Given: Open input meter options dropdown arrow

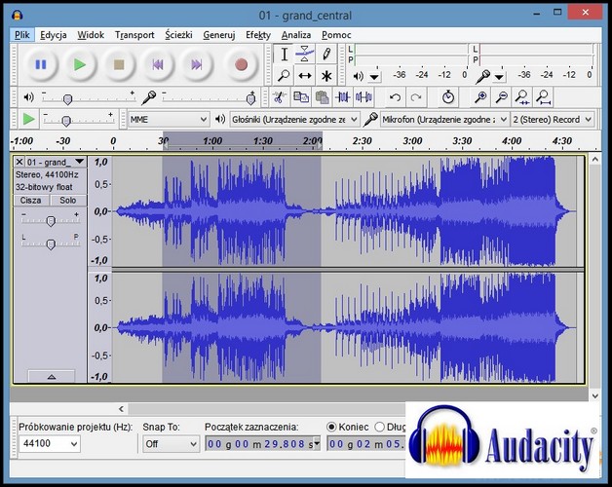Looking at the screenshot, I should 499,77.
